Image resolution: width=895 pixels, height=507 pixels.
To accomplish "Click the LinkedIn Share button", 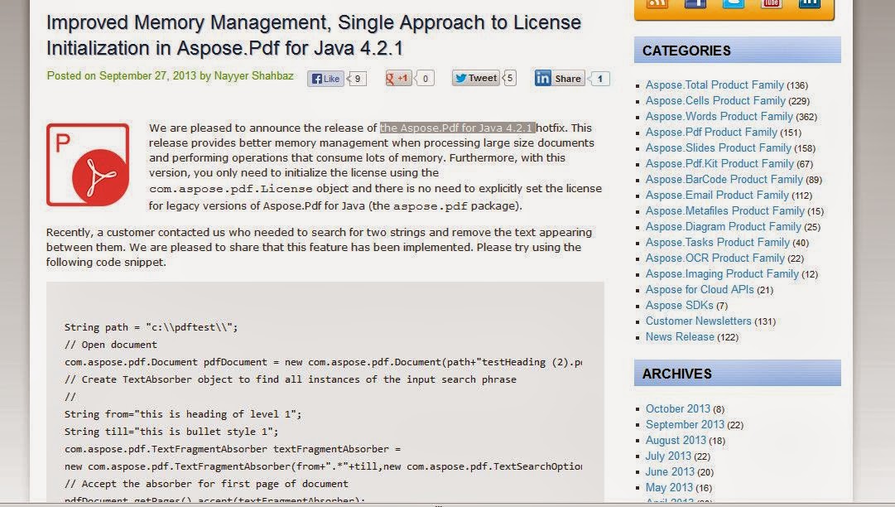I will coord(559,78).
